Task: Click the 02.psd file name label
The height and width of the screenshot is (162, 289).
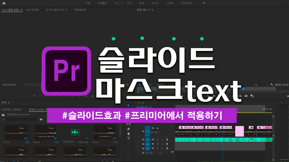Action: [x=36, y=142]
